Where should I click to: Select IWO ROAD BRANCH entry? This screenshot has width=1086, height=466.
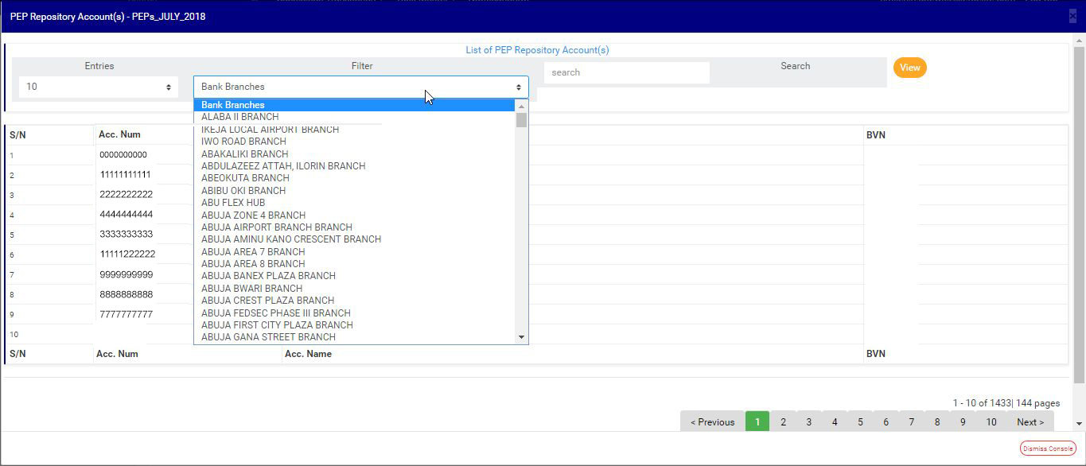point(243,142)
